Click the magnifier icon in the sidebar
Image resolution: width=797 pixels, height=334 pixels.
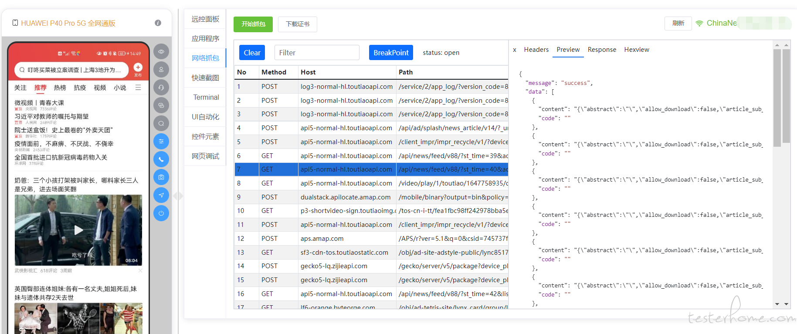[x=161, y=123]
